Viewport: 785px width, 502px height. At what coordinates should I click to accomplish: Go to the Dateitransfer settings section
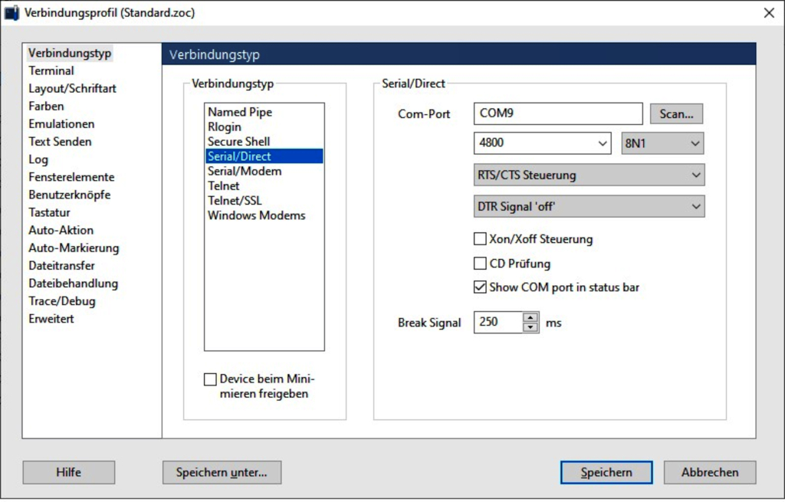(x=62, y=266)
